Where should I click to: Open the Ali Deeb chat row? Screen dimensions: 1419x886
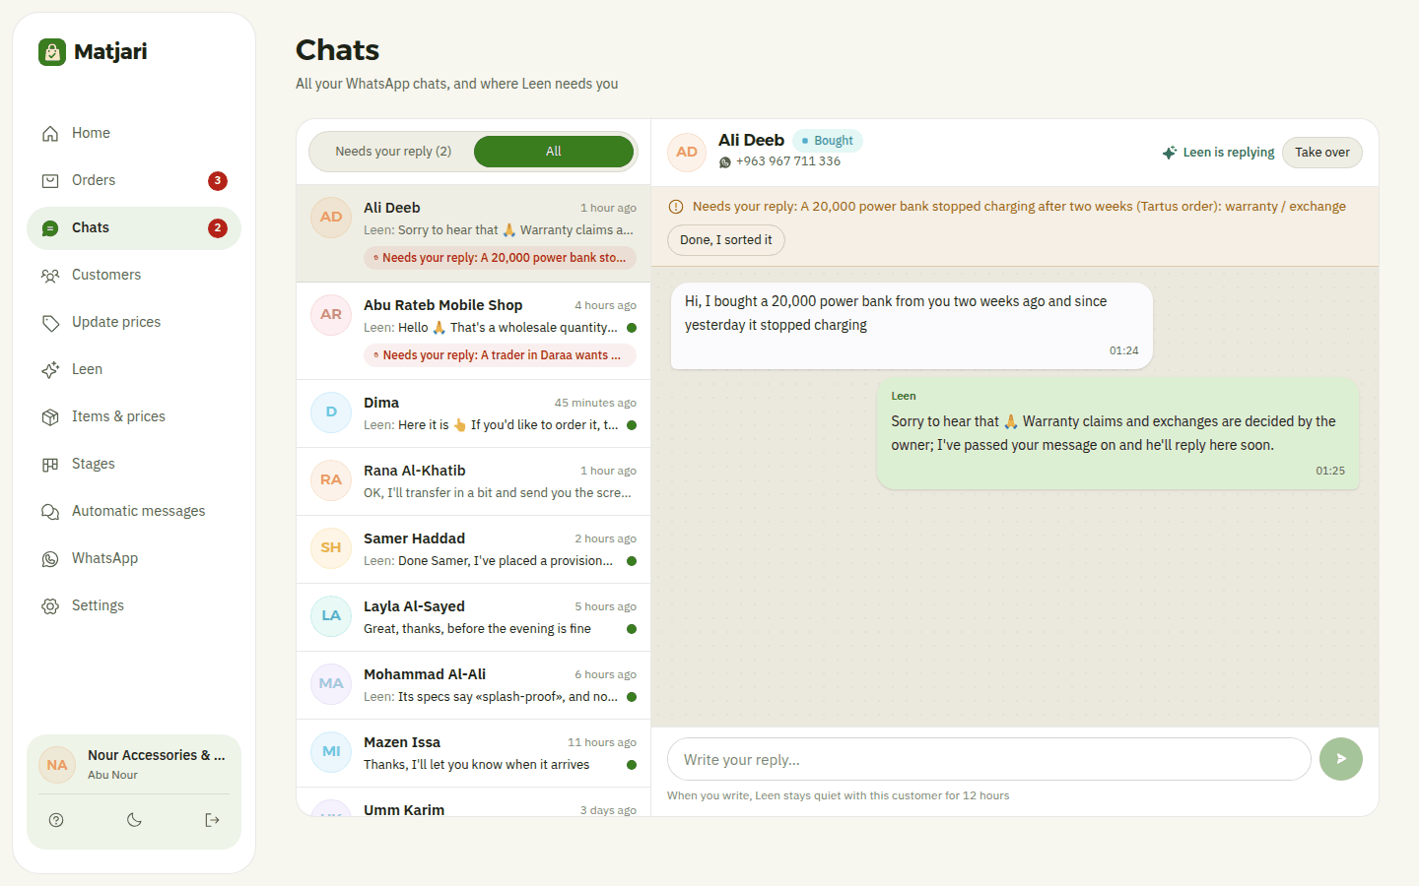[x=473, y=233]
